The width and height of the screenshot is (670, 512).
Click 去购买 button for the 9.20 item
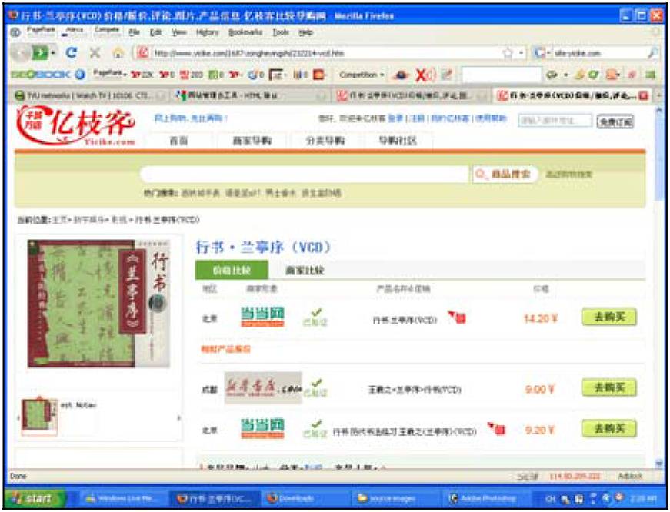coord(609,429)
